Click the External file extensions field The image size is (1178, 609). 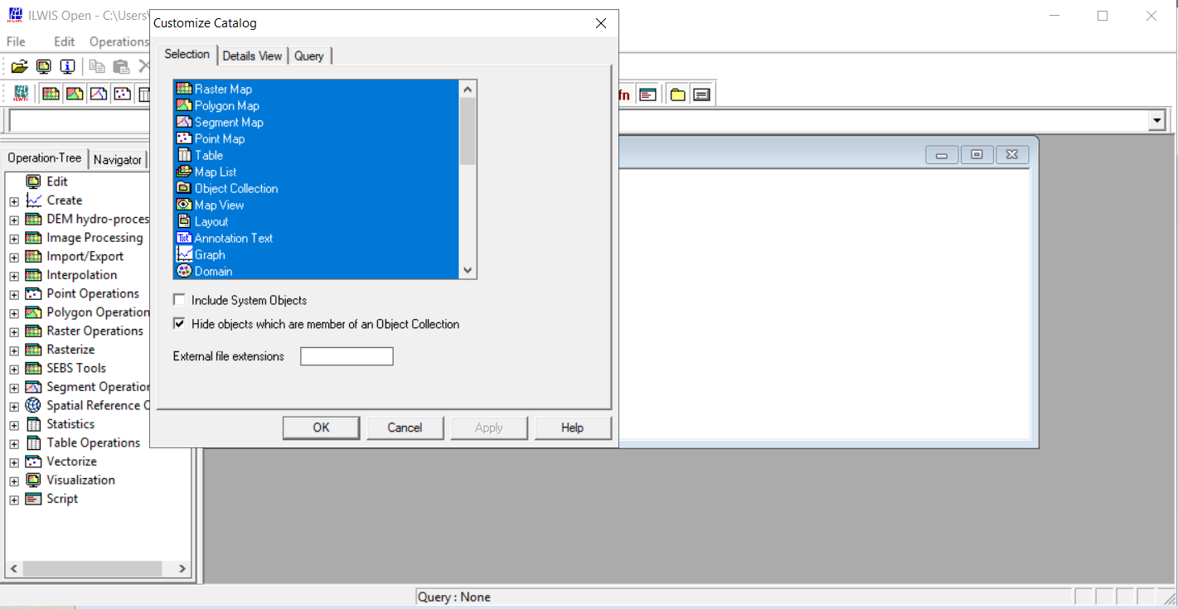point(347,356)
